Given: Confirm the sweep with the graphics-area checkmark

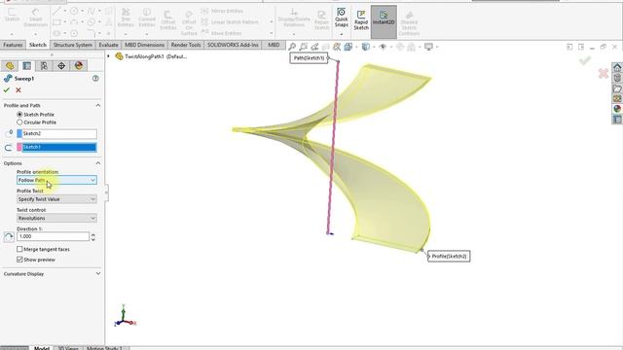Looking at the screenshot, I should pos(584,60).
